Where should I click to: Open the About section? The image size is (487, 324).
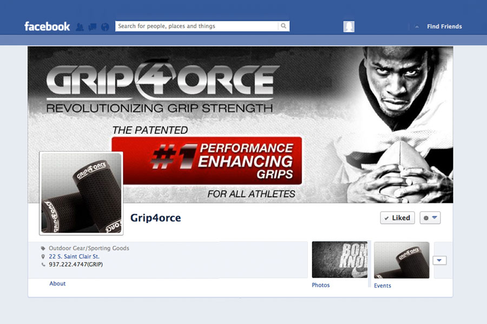pyautogui.click(x=57, y=283)
